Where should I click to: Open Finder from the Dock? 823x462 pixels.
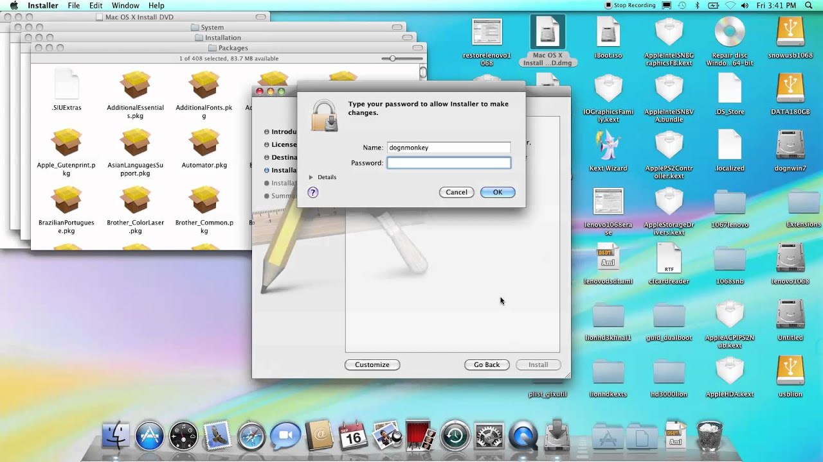click(x=116, y=436)
